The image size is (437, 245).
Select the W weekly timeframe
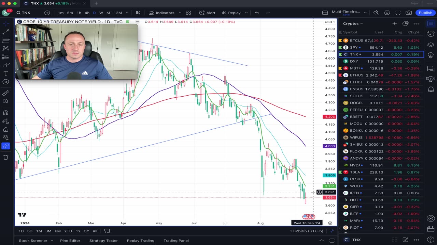(101, 13)
